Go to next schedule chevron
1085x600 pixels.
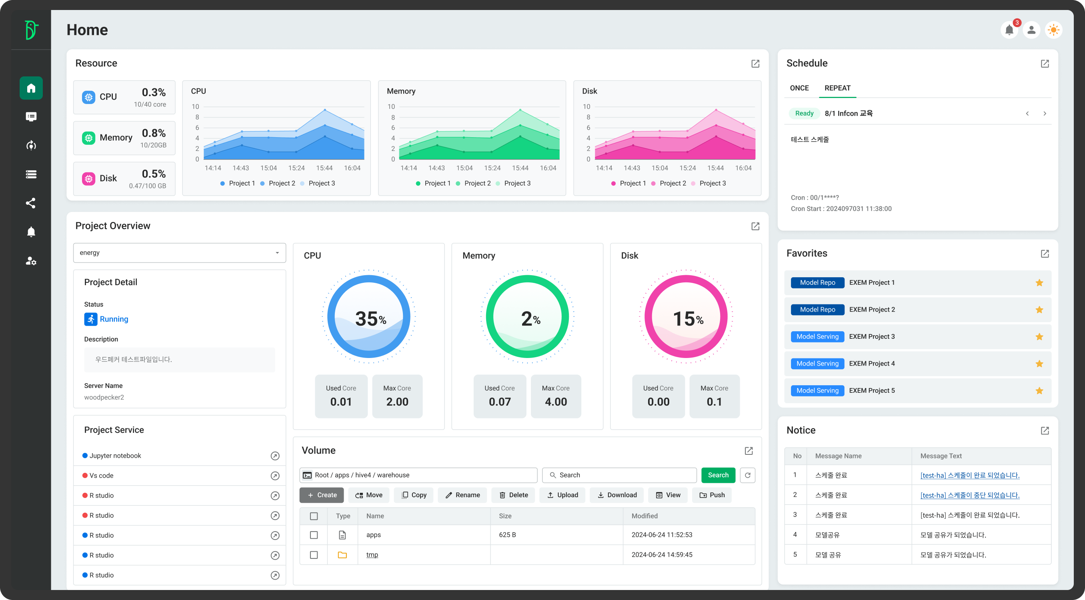click(x=1045, y=113)
